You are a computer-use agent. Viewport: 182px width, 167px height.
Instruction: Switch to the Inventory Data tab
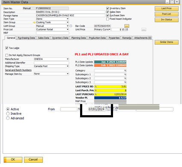pos(60,38)
